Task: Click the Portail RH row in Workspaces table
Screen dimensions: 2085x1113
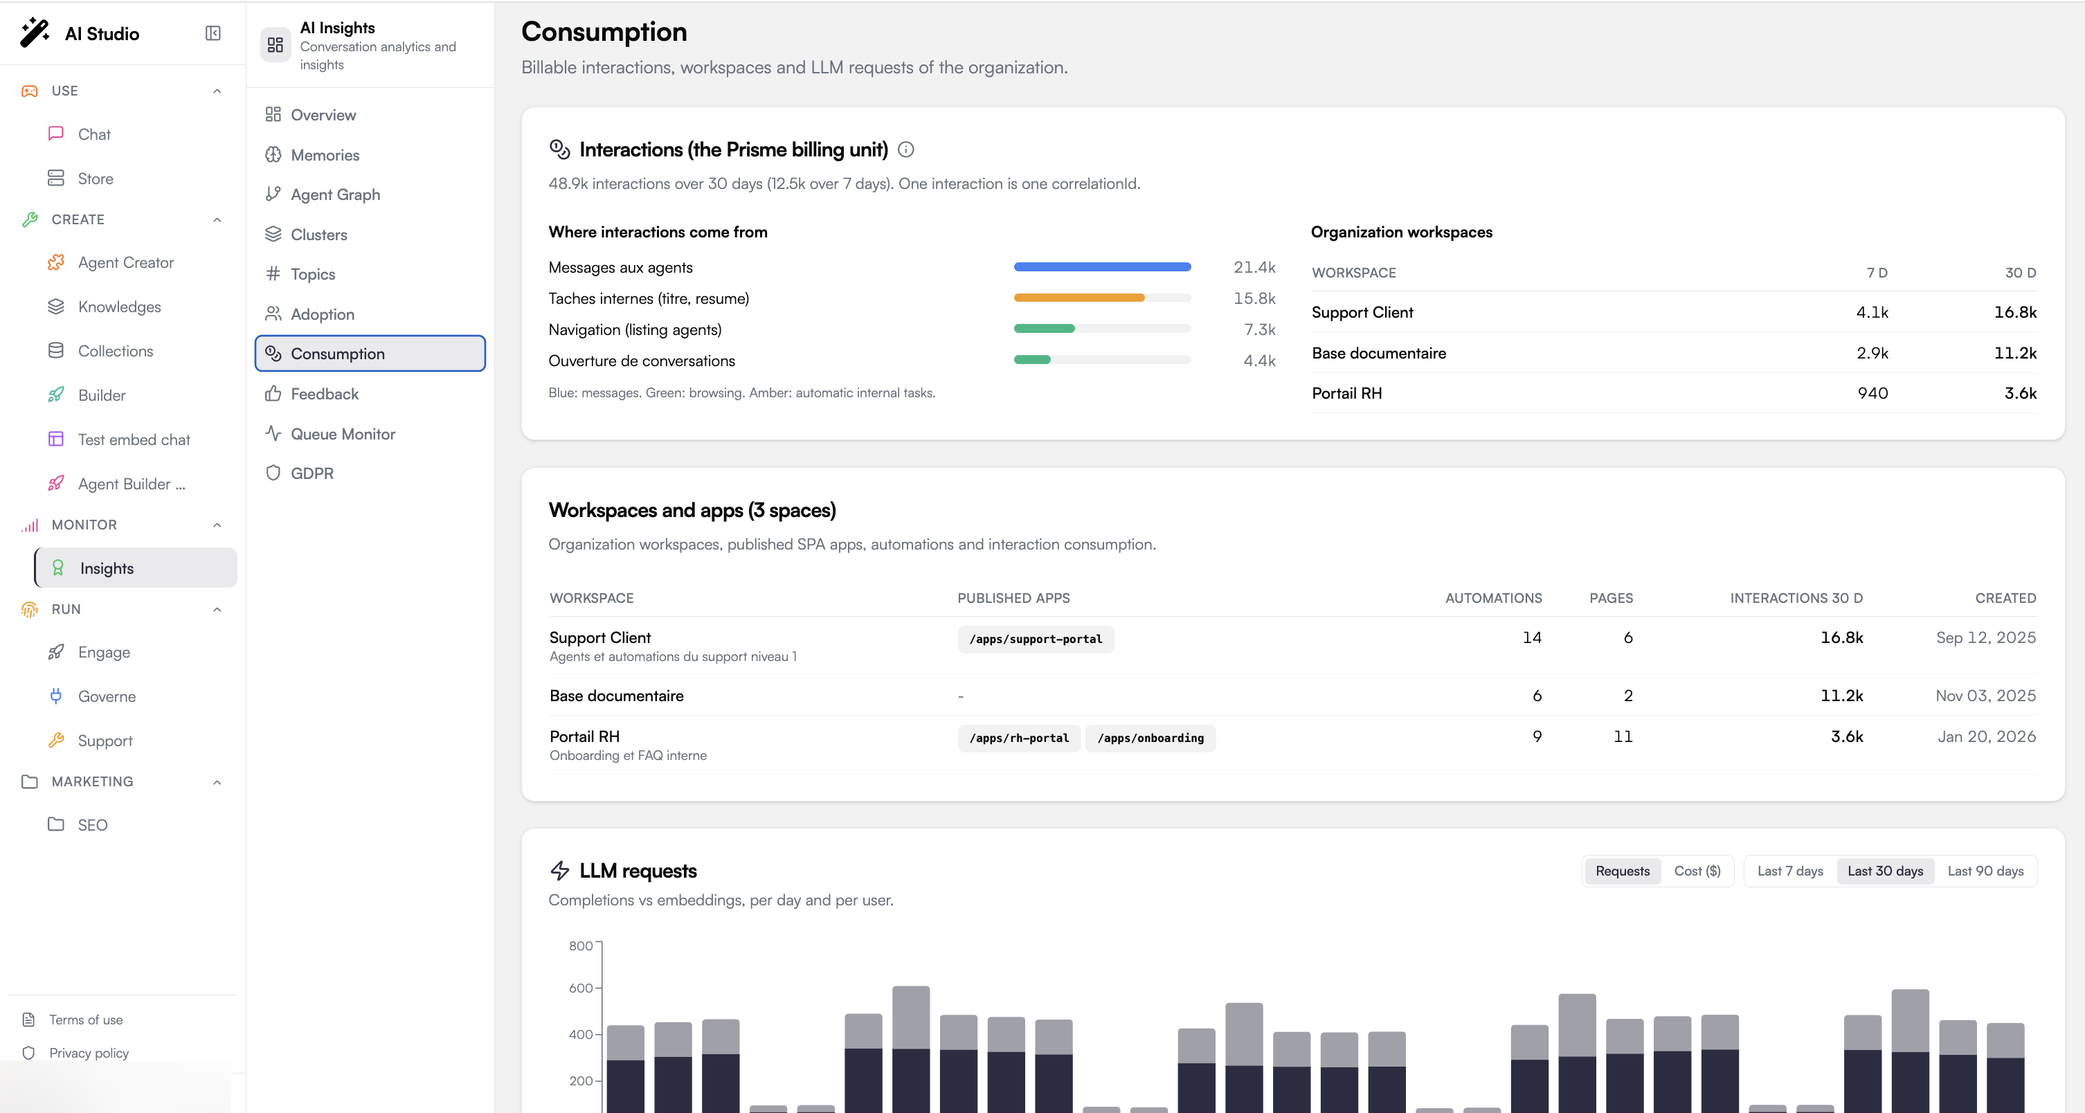Action: click(x=1292, y=744)
